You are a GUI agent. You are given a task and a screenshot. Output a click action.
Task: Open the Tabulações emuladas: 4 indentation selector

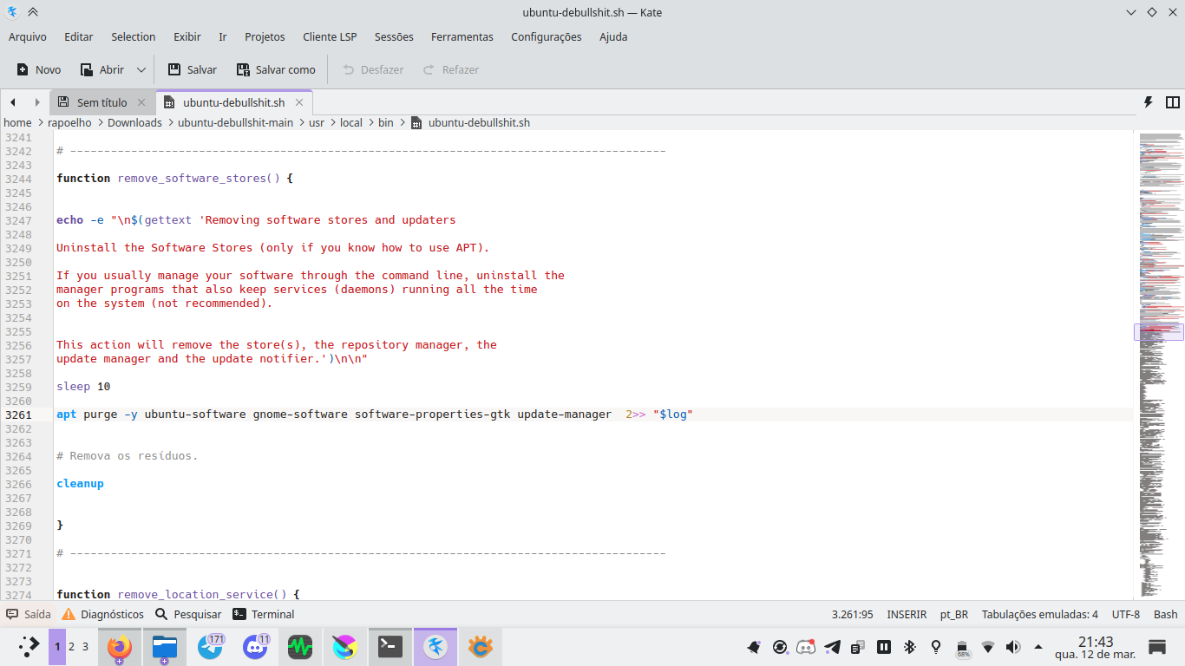coord(1039,614)
